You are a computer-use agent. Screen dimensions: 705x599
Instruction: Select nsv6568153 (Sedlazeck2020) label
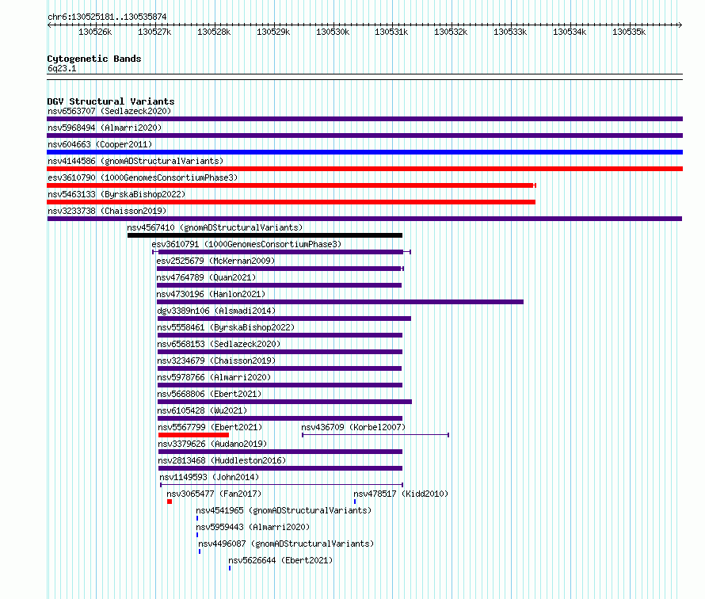pos(219,344)
